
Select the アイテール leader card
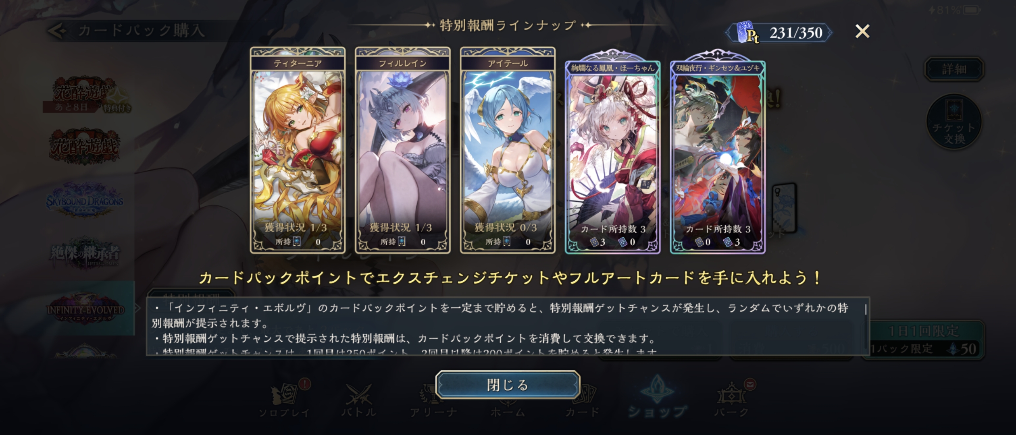[508, 150]
